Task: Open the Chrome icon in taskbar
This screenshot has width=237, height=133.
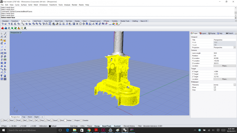Action: [x=89, y=130]
